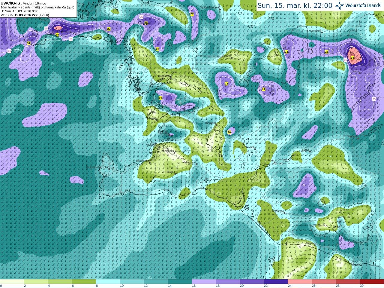Click the Bláfjöll station label
384x288 pixels.
point(170,172)
